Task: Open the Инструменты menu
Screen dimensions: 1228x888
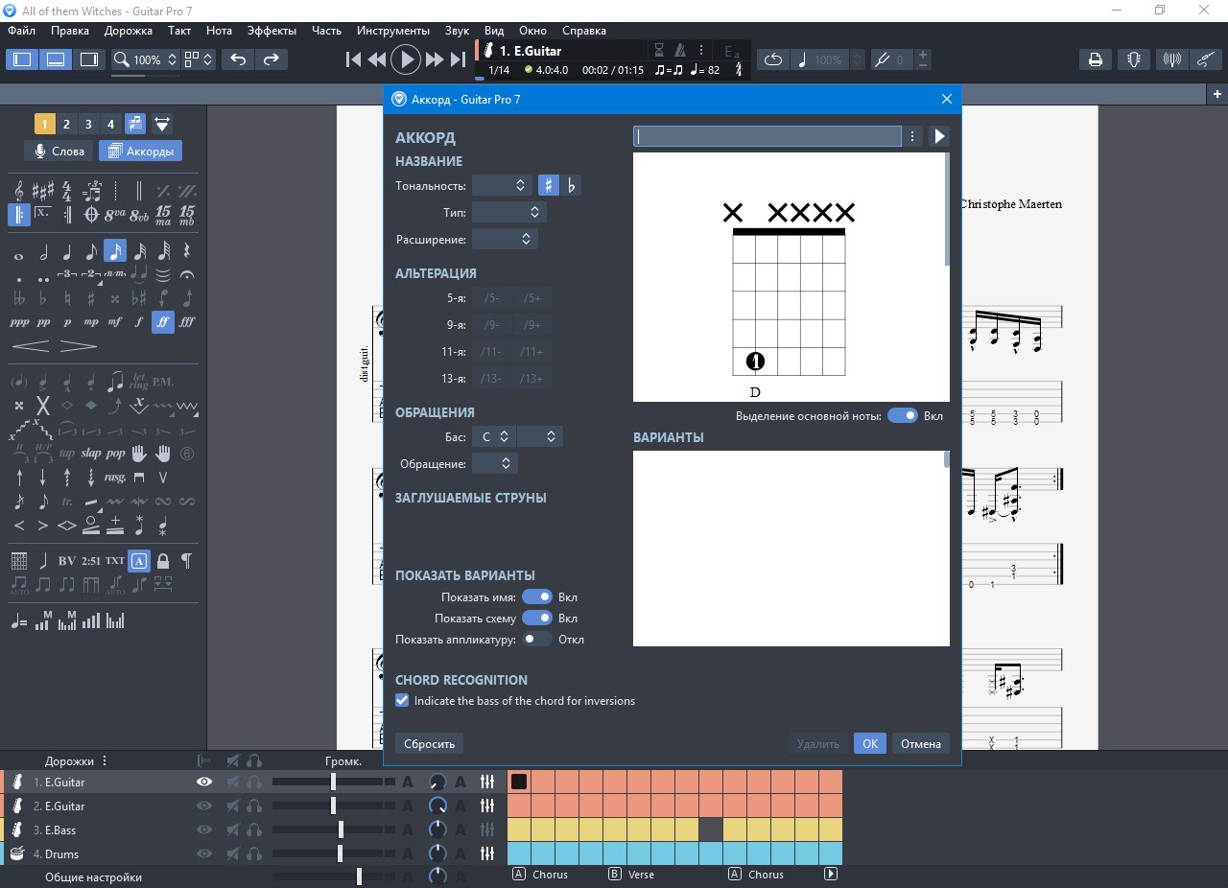Action: (x=393, y=31)
